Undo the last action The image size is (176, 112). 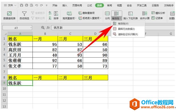point(36,5)
